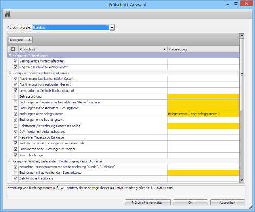Enable Buchungen mit bestimmtem Buchungstext
This screenshot has height=212, width=255.
click(15, 108)
